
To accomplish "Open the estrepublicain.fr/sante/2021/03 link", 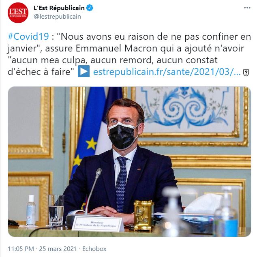I will tap(167, 72).
